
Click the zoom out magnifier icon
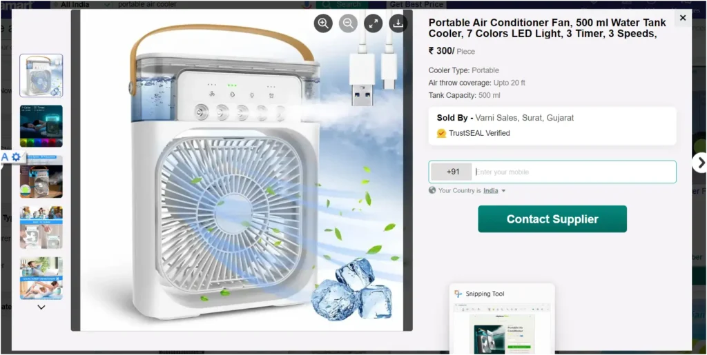[x=348, y=23]
